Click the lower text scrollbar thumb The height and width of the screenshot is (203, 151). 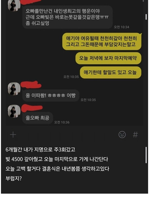[x=146, y=155]
